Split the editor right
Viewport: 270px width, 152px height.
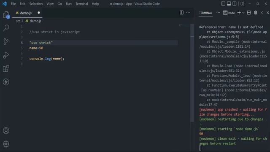point(181,13)
